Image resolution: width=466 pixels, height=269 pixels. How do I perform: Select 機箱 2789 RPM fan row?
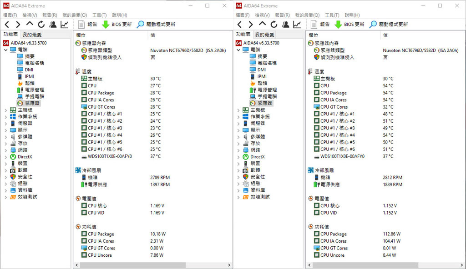pyautogui.click(x=126, y=177)
